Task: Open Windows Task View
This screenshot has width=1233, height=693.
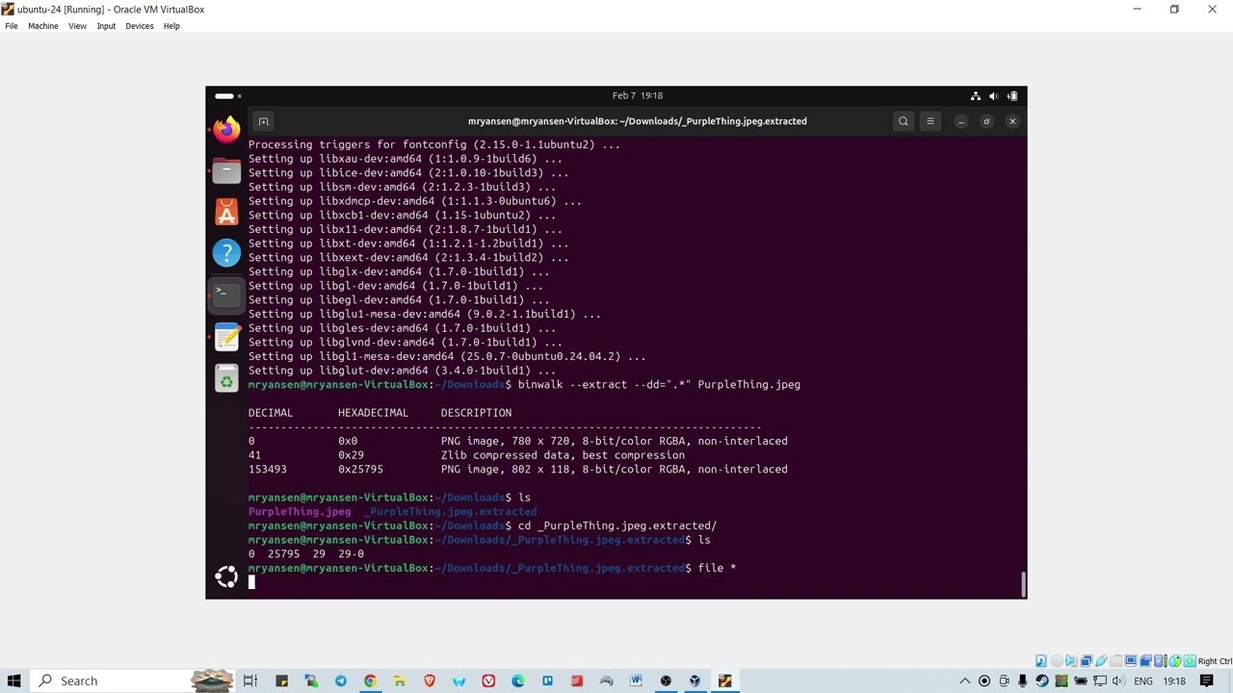Action: 250,680
